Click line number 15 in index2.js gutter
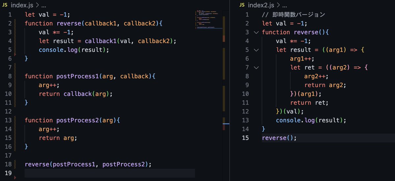This screenshot has width=395, height=181. pyautogui.click(x=246, y=138)
